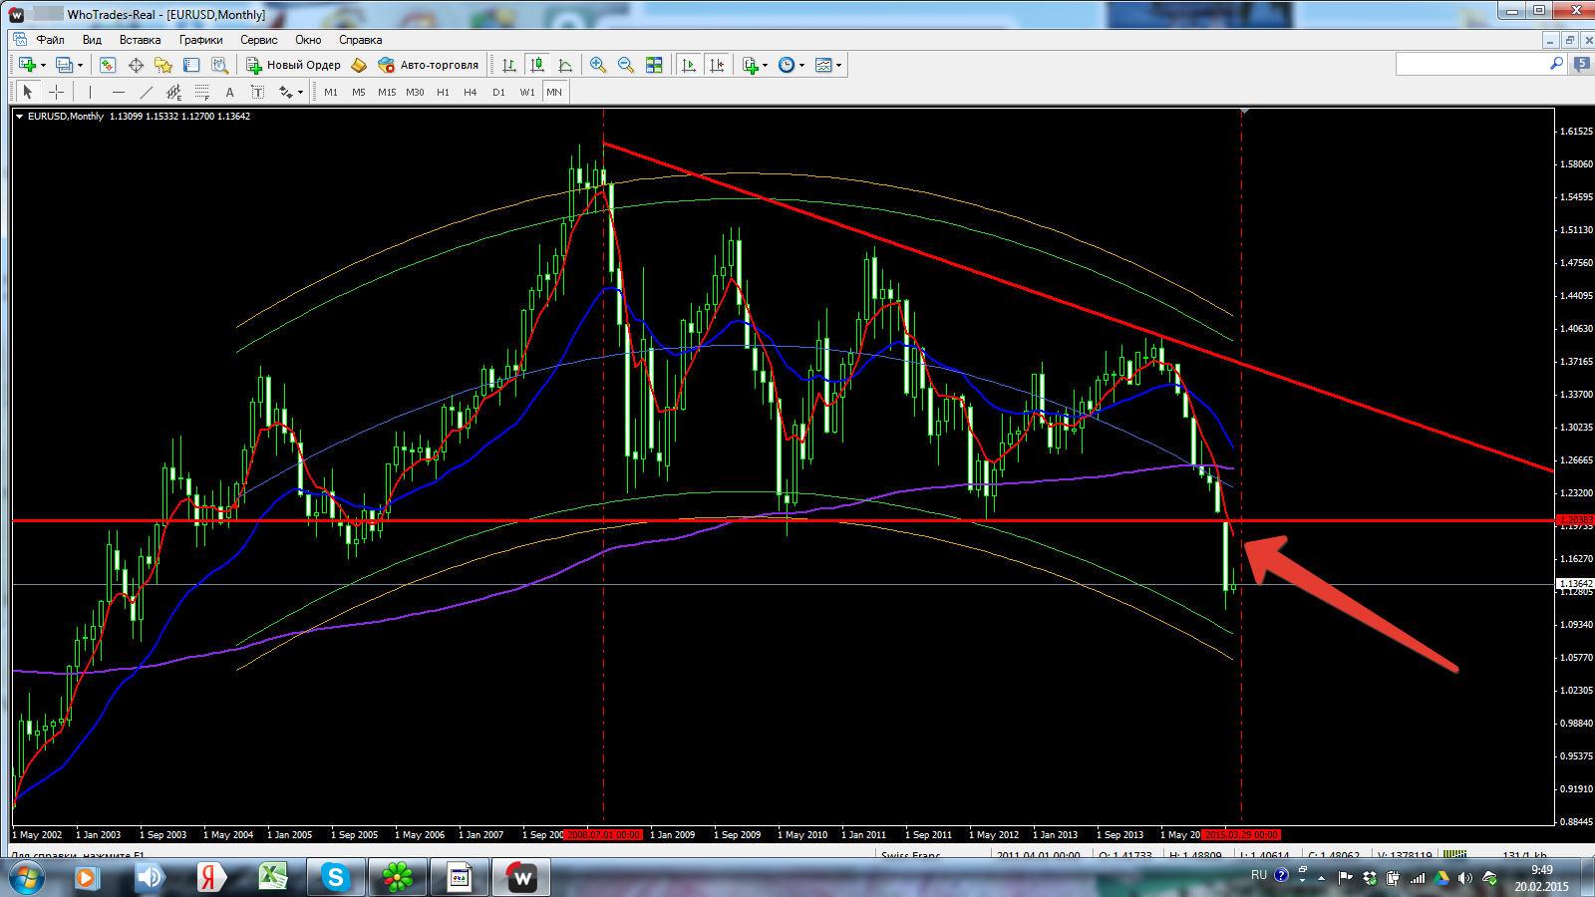Open the Графики menu
The height and width of the screenshot is (897, 1595).
(x=200, y=40)
